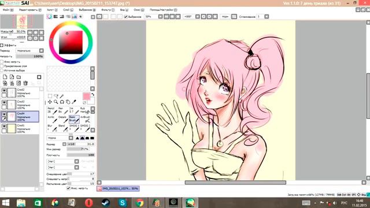370x208 pixels.
Task: Select the Слой1 background layer row
Action: 20,128
